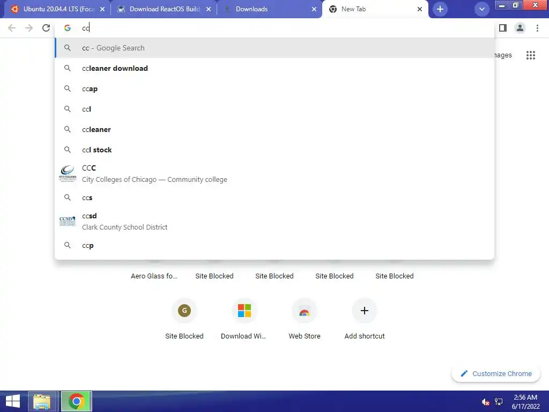Open File Explorer from the taskbar

coord(42,401)
